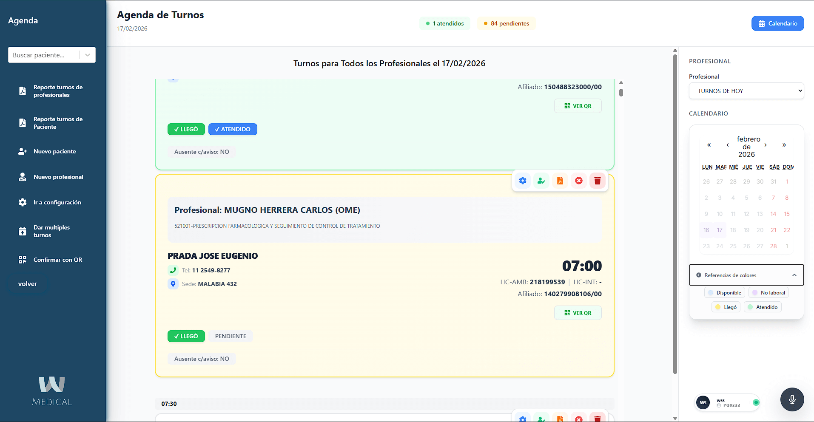Viewport: 814px width, 422px height.
Task: Activate the microphone voice button
Action: (x=792, y=399)
